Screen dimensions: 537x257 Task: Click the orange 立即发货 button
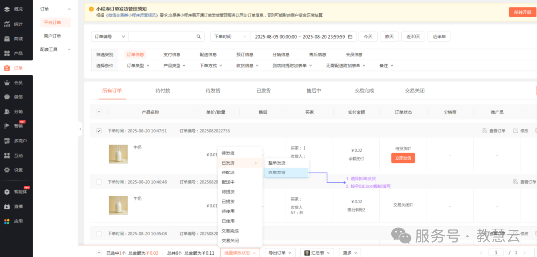click(403, 158)
